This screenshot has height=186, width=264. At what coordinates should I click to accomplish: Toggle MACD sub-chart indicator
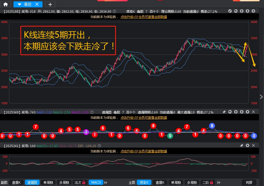(x=96, y=182)
